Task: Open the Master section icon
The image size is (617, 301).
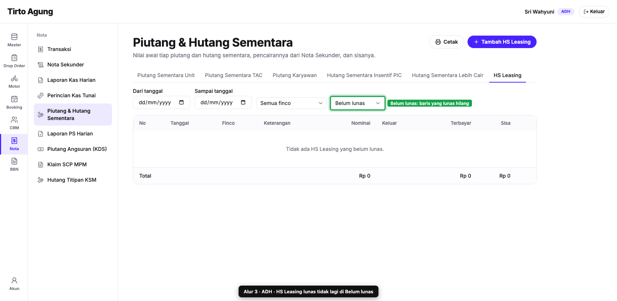Action: [14, 37]
